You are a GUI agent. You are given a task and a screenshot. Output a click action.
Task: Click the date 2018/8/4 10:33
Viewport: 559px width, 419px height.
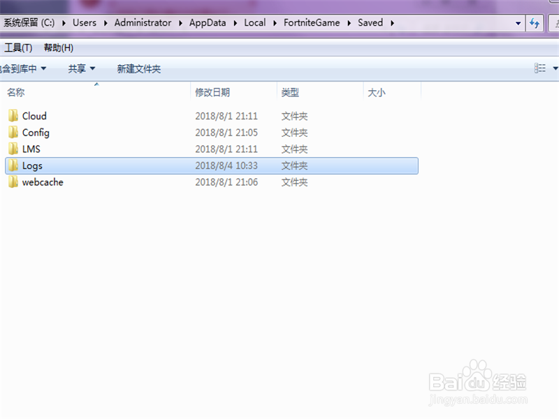(x=226, y=166)
